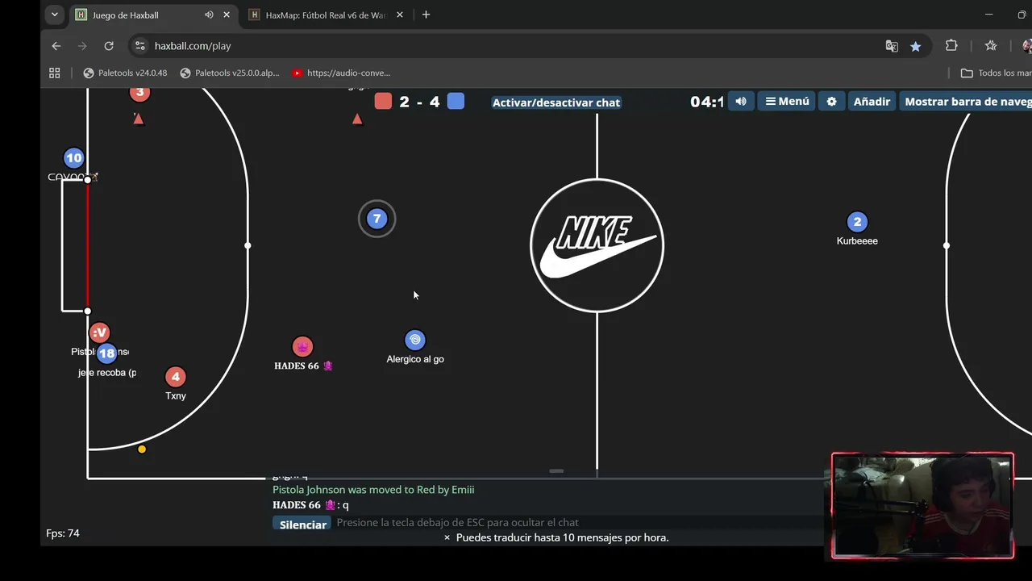The height and width of the screenshot is (581, 1032).
Task: Click blue player Alergico al go
Action: [414, 340]
